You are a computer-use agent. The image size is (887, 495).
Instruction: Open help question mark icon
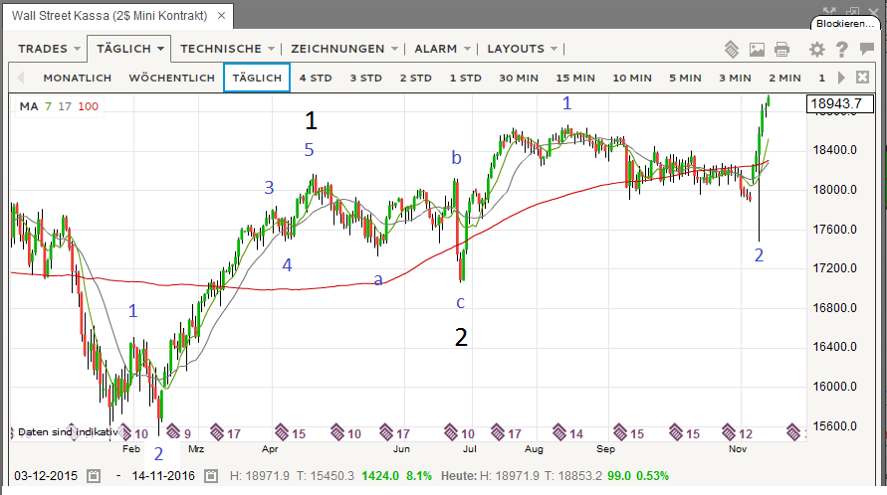[x=842, y=49]
